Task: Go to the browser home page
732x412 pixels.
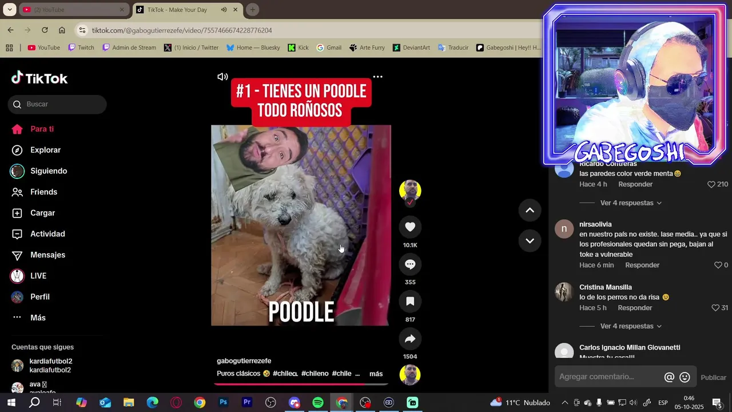Action: tap(62, 30)
